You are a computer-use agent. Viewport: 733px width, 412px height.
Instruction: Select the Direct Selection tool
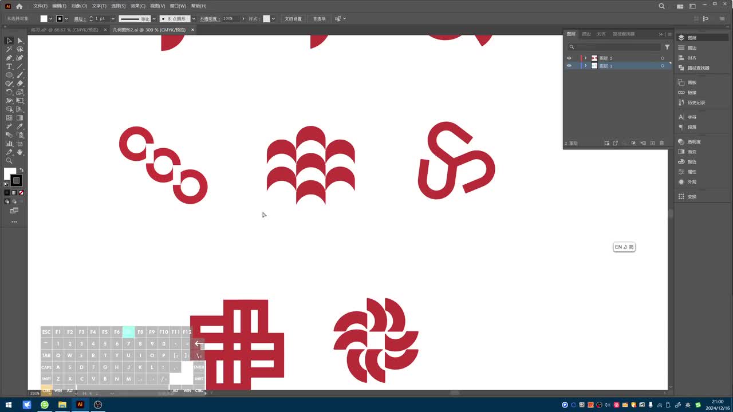click(20, 41)
